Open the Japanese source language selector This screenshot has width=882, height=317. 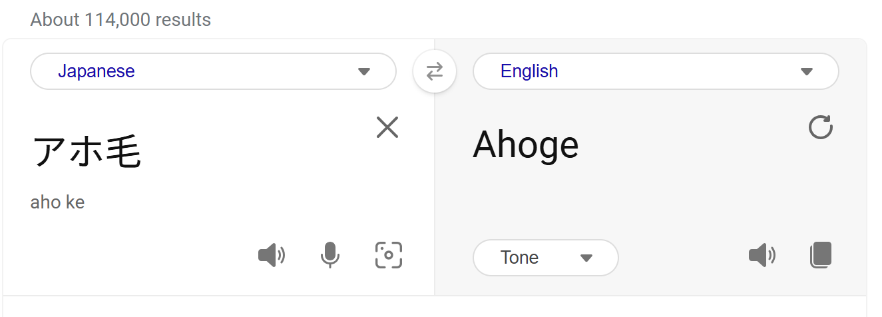point(213,71)
